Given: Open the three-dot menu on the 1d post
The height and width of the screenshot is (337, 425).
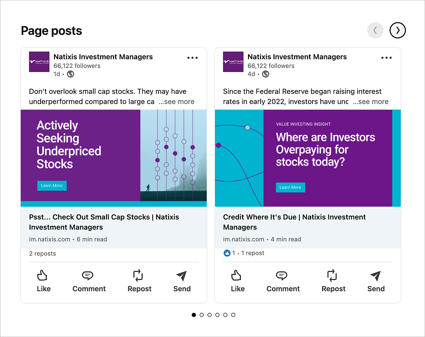Looking at the screenshot, I should 193,58.
